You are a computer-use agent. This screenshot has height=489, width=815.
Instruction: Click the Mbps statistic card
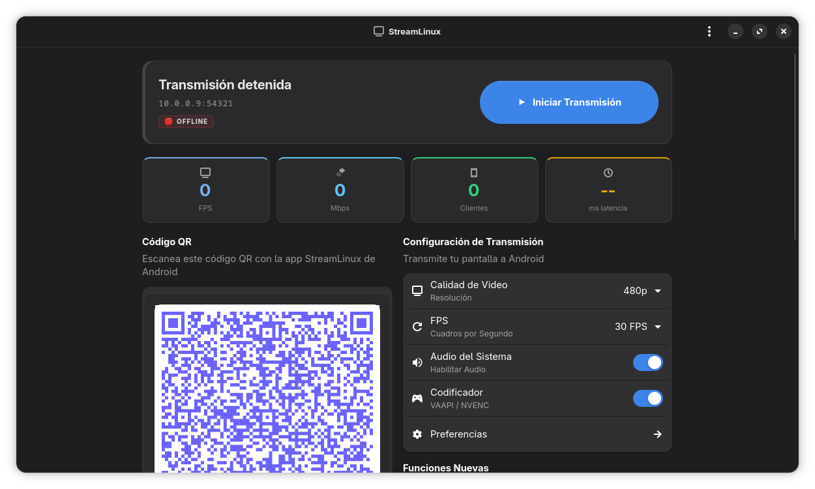(340, 190)
